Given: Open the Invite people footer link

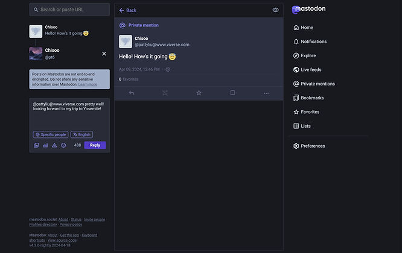Looking at the screenshot, I should (x=95, y=219).
